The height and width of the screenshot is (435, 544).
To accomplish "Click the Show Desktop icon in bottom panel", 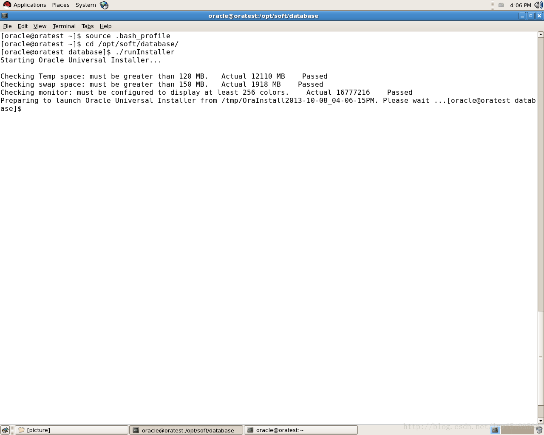I will 5,430.
